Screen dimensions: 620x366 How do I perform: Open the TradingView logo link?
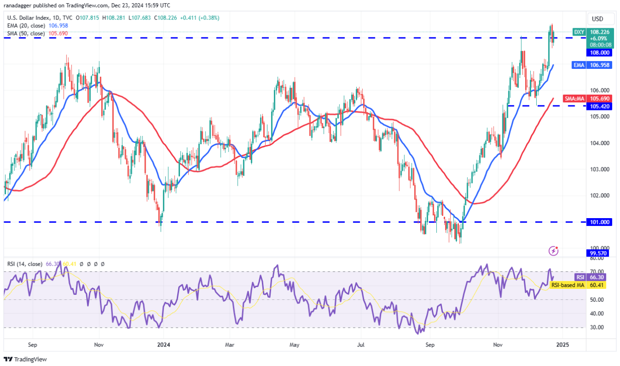coord(25,359)
